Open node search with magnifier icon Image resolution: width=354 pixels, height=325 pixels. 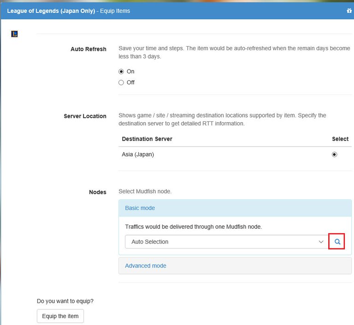337,242
